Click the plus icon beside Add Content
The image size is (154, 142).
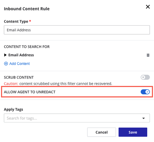click(6, 64)
